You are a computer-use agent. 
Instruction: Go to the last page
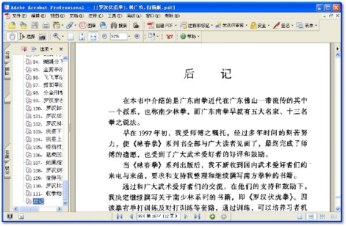coord(197,217)
